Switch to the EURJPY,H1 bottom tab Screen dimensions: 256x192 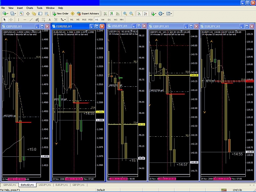[x=61, y=185]
